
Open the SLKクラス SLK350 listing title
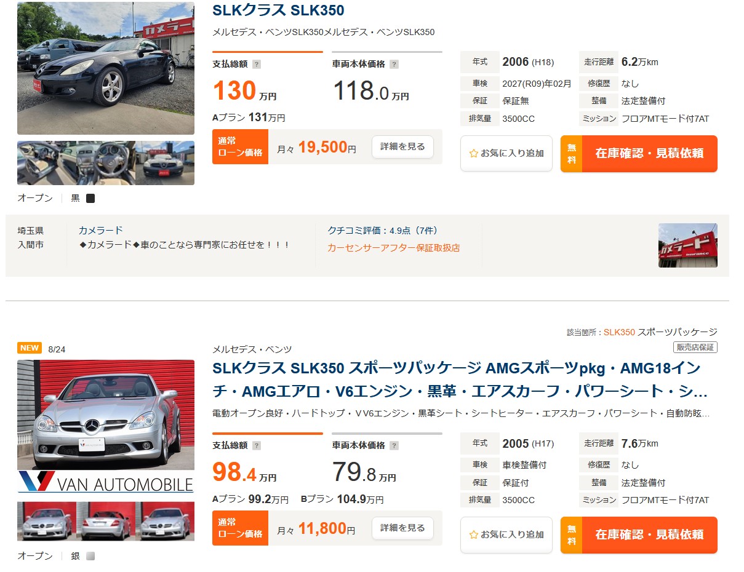[x=278, y=10]
